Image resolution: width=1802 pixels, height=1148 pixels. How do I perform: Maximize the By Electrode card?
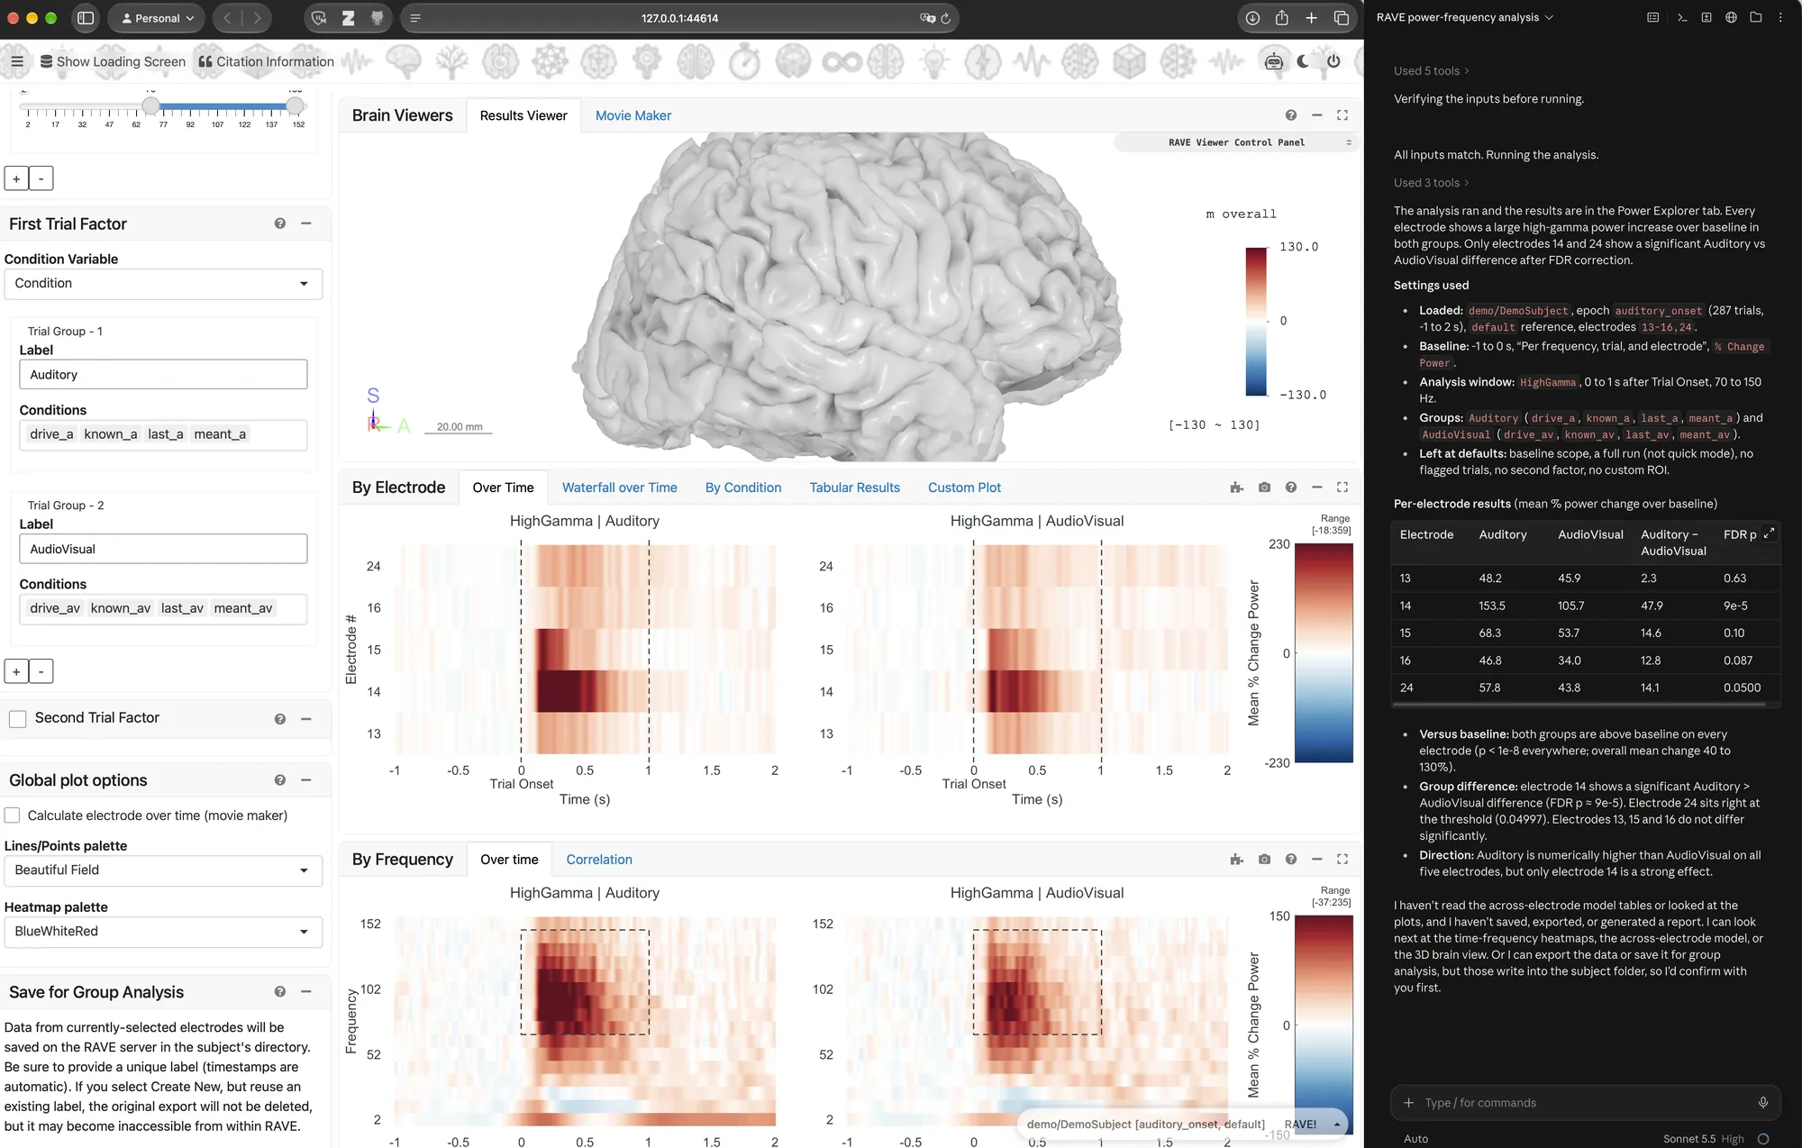[1342, 487]
